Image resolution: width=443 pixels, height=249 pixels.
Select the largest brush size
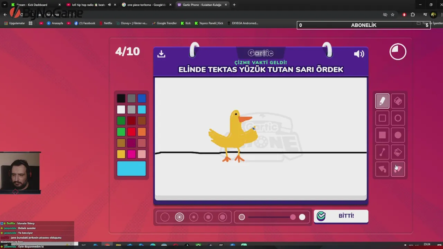(x=223, y=217)
